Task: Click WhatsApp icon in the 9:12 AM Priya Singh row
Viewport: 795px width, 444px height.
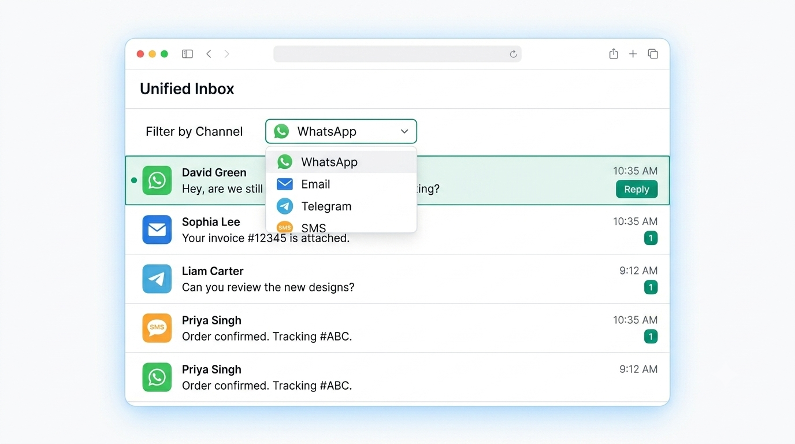Action: tap(157, 377)
